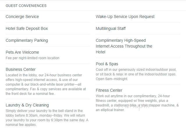Select the Concierge Service item
The height and width of the screenshot is (130, 186).
(x=22, y=17)
